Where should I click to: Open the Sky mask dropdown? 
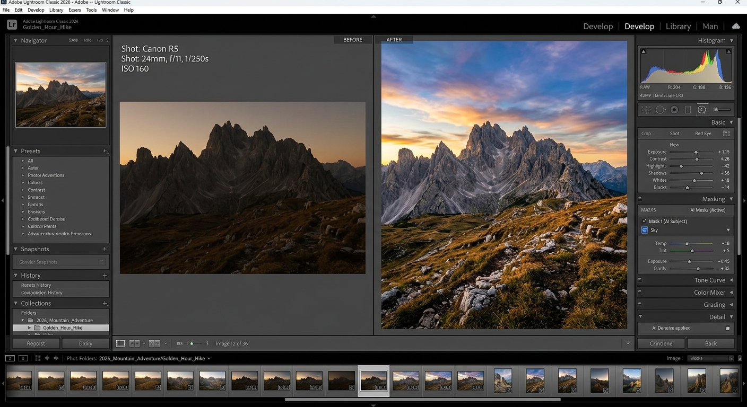click(728, 230)
